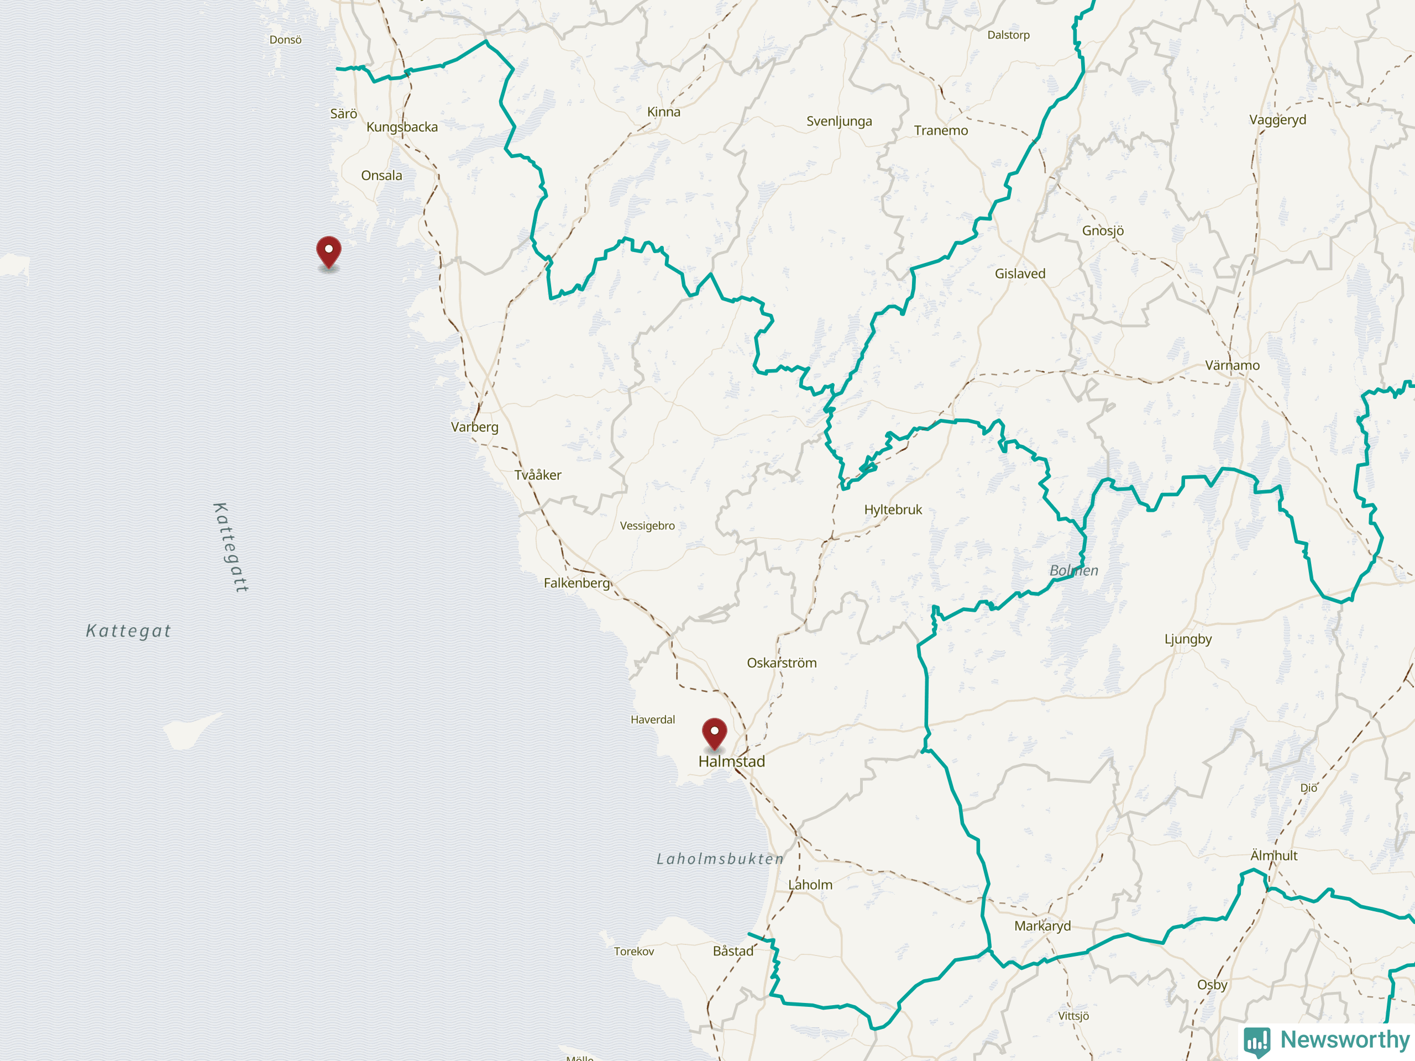This screenshot has height=1061, width=1415.
Task: Select the Kungsbacka label
Action: (402, 127)
